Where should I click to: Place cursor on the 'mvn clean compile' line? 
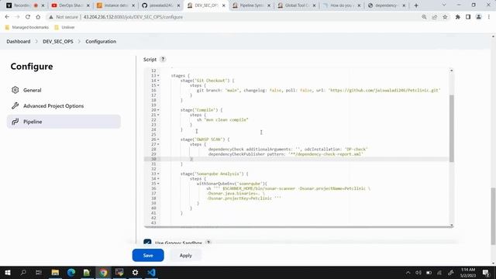coord(222,120)
